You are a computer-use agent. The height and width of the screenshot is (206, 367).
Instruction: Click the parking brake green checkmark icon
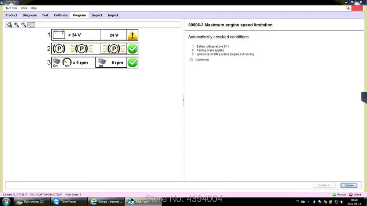(132, 49)
